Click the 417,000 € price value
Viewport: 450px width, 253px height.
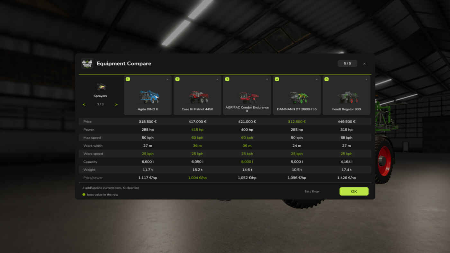(197, 122)
